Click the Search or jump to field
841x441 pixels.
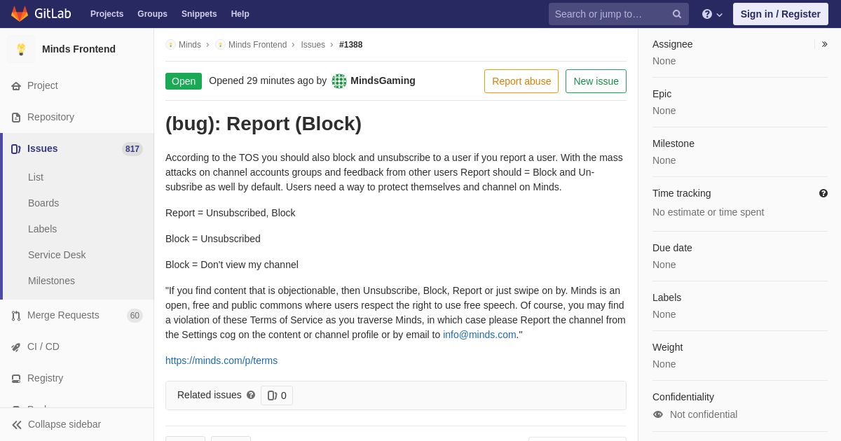pos(618,14)
